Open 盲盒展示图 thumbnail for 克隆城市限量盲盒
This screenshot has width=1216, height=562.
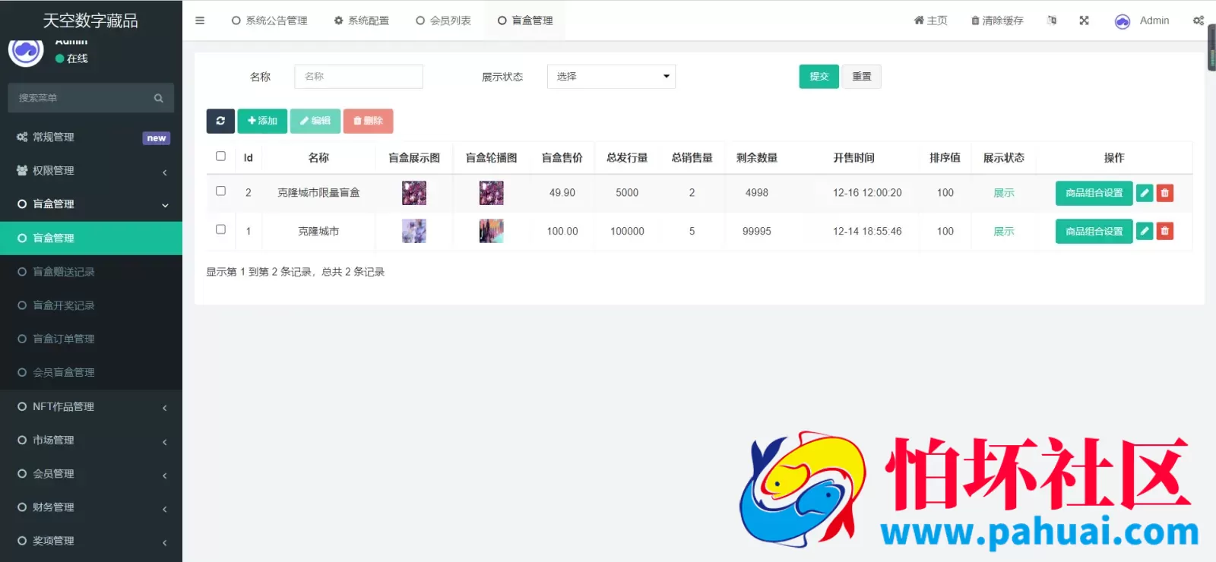point(414,193)
